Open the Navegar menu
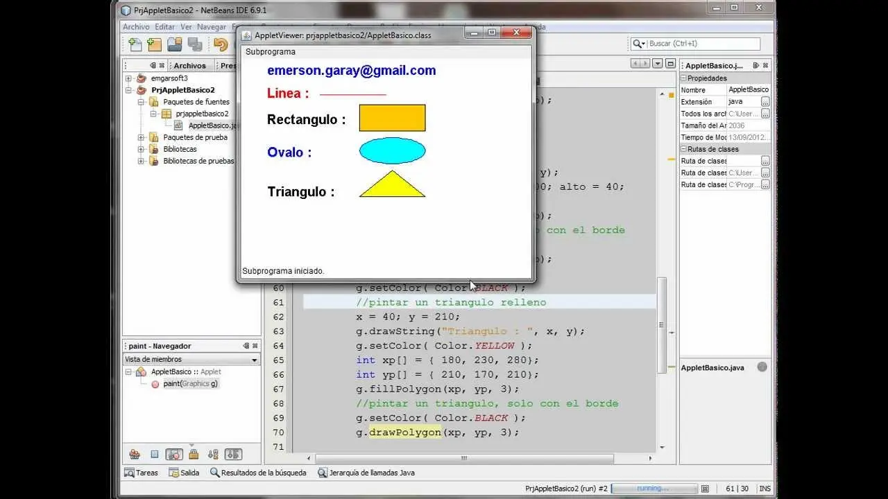 tap(212, 27)
